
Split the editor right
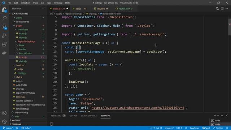(x=222, y=9)
